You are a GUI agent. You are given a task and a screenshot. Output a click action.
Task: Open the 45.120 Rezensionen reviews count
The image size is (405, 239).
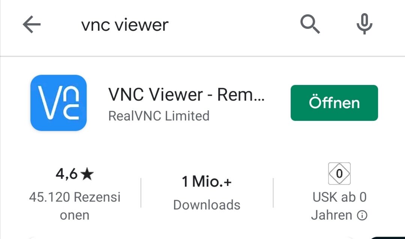[x=75, y=197]
